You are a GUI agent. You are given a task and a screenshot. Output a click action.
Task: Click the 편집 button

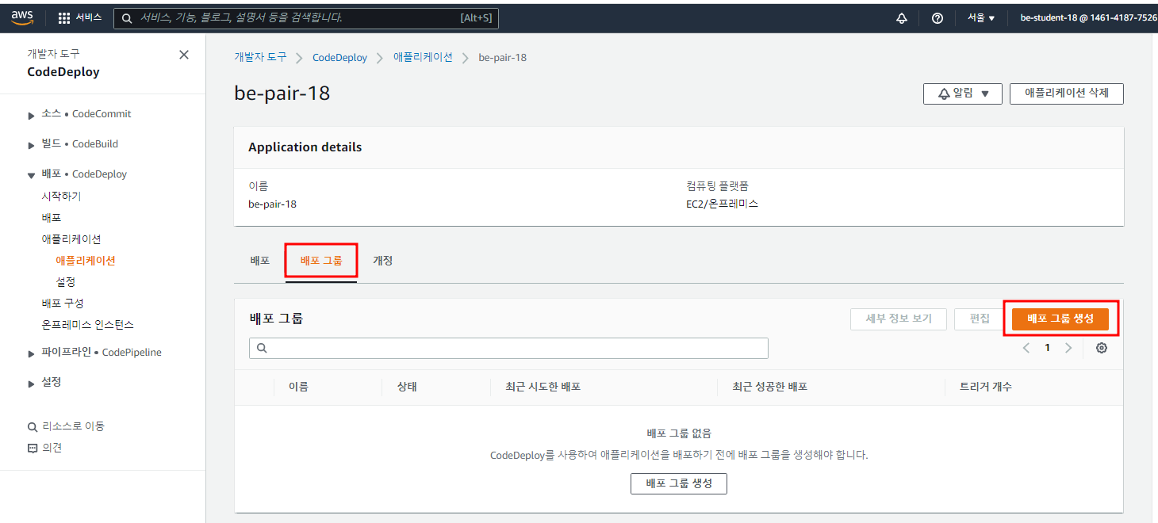980,319
